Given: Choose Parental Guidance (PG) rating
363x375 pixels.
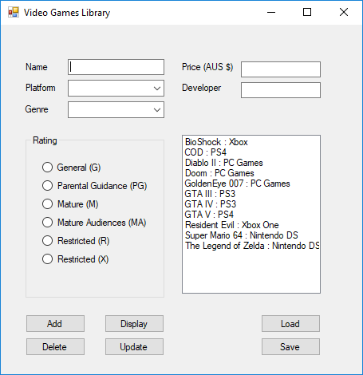Looking at the screenshot, I should [95, 186].
